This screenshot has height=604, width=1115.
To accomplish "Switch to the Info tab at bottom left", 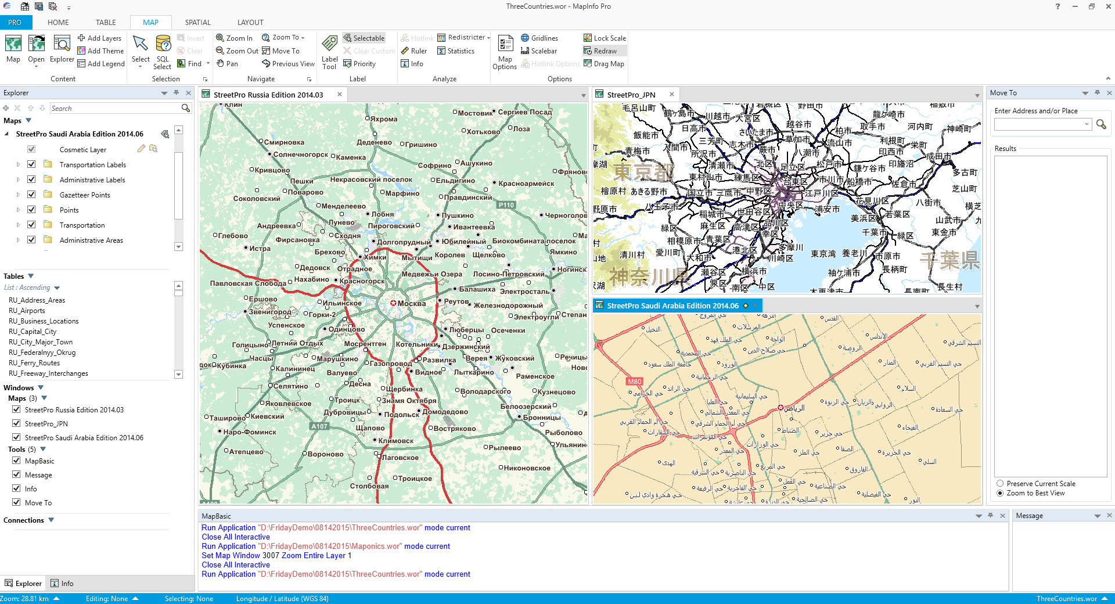I will 62,584.
